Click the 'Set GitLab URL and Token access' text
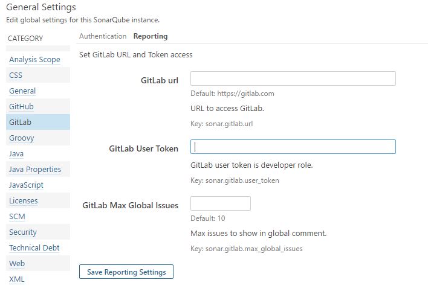 136,54
